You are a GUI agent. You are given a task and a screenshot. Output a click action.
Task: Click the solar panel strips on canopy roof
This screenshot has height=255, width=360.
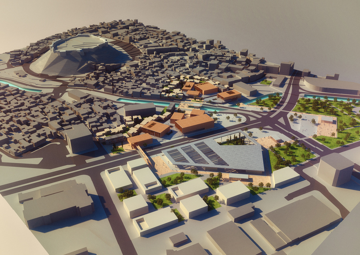[x=192, y=154]
